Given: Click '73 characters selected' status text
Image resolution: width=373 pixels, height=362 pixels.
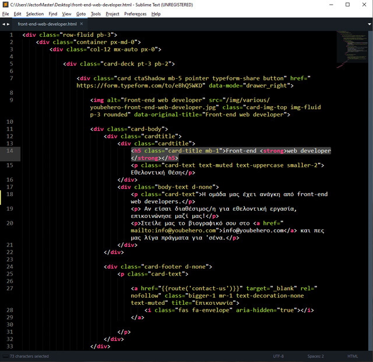Looking at the screenshot, I should [29, 356].
